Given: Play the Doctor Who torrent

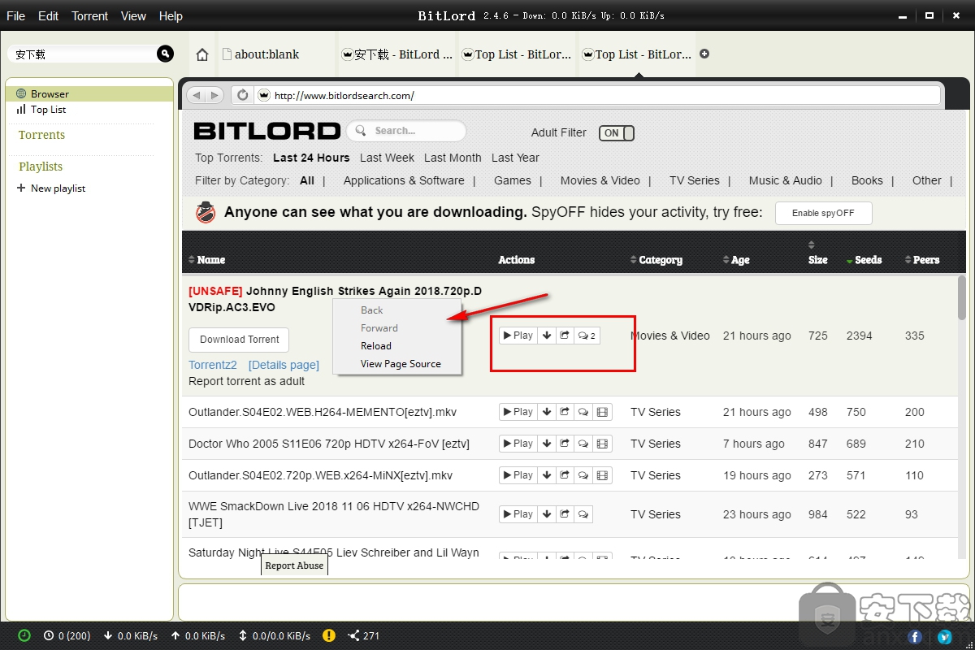Looking at the screenshot, I should click(518, 444).
